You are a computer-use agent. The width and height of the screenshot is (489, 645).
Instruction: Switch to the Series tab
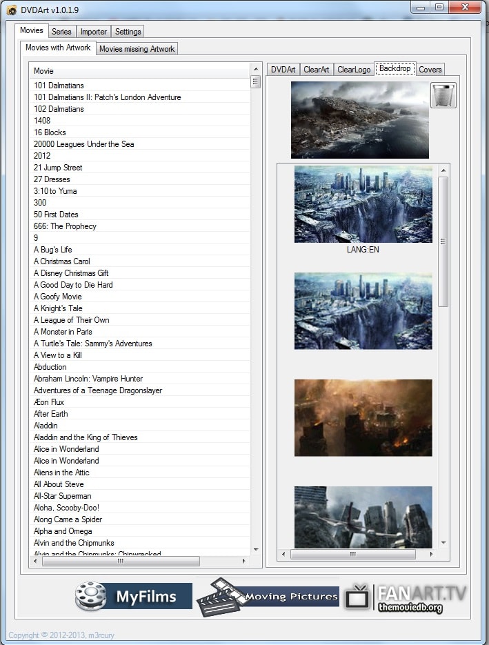(x=61, y=32)
